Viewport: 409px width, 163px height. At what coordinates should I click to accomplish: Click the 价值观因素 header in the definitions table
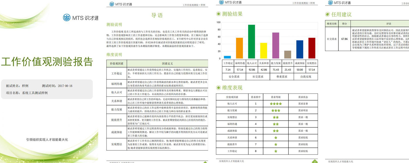pos(117,64)
